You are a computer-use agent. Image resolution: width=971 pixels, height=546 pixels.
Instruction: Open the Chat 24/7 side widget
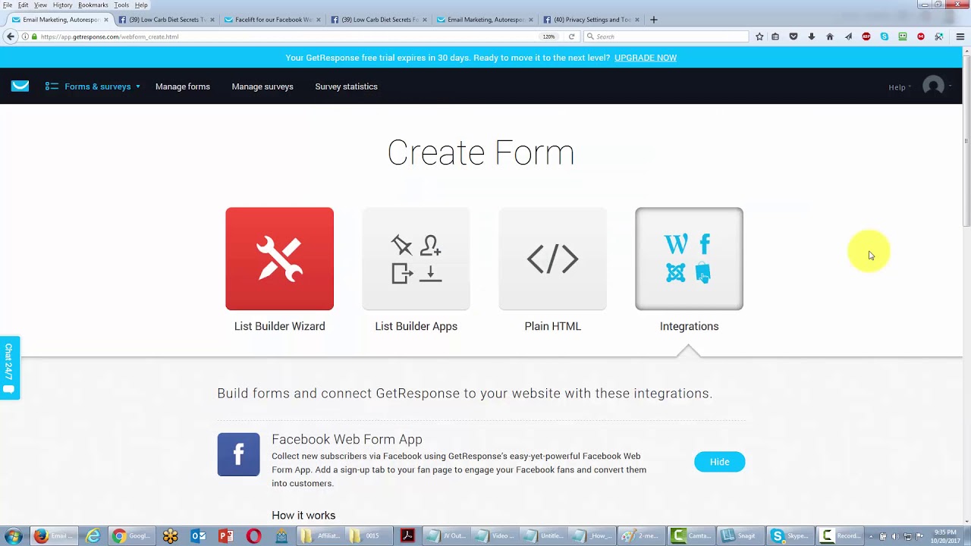tap(9, 368)
